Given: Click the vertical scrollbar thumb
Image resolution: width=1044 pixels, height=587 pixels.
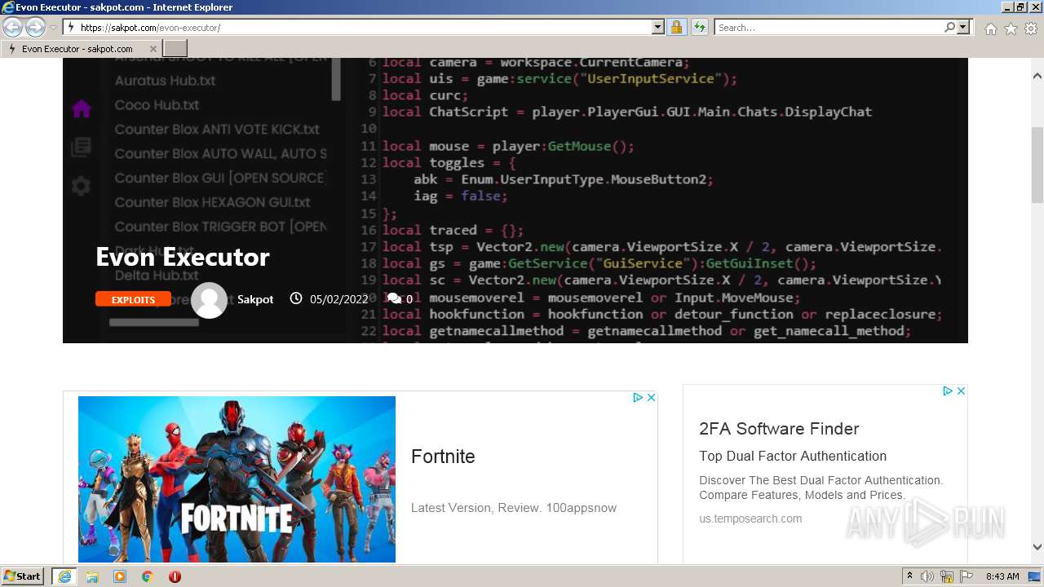Looking at the screenshot, I should tap(1037, 166).
